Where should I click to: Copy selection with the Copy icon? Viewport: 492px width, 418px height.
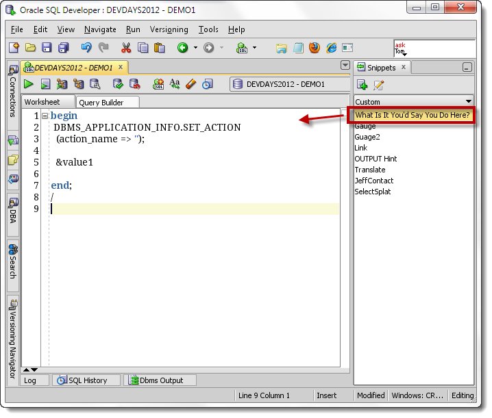click(143, 48)
